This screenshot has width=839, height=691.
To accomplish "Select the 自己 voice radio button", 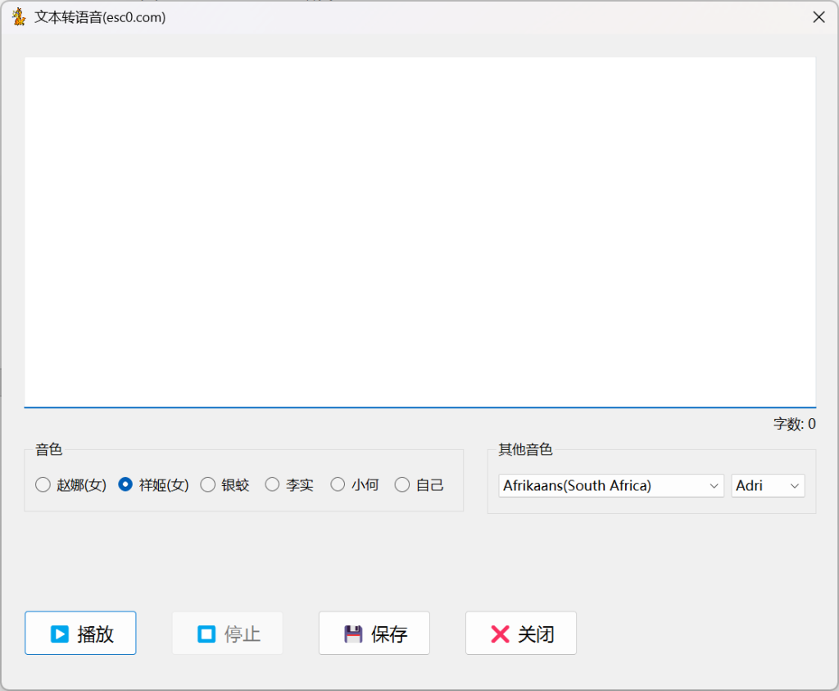I will pos(402,485).
